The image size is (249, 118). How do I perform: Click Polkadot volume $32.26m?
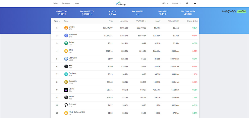175,105
